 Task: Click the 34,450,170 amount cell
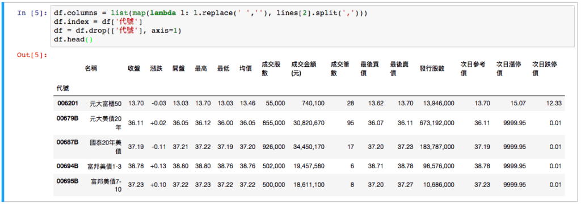coord(309,147)
